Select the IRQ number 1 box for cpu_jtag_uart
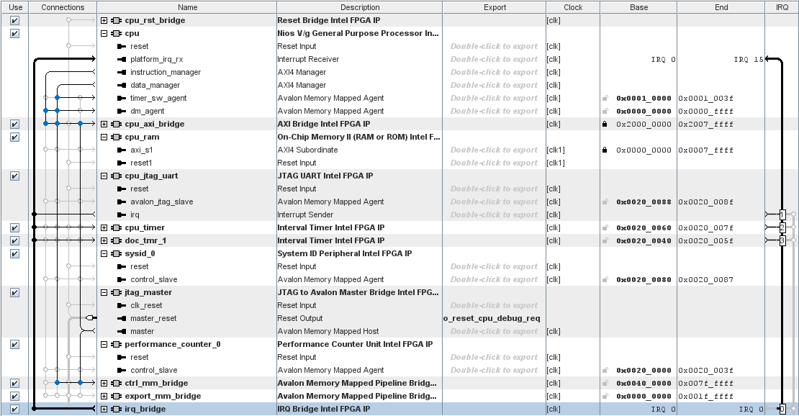This screenshot has width=799, height=416. pyautogui.click(x=782, y=214)
